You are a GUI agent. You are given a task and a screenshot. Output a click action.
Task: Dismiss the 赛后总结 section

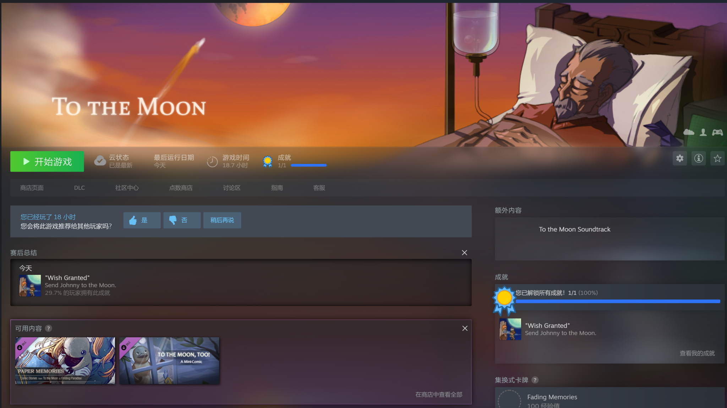pos(464,252)
